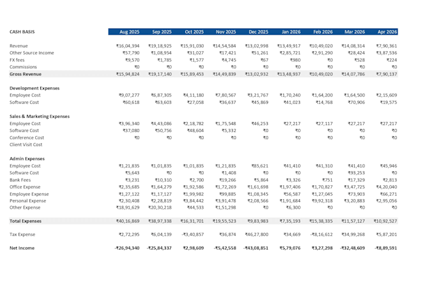Select the Jan 2026 column header
The height and width of the screenshot is (307, 434).
coord(291,32)
